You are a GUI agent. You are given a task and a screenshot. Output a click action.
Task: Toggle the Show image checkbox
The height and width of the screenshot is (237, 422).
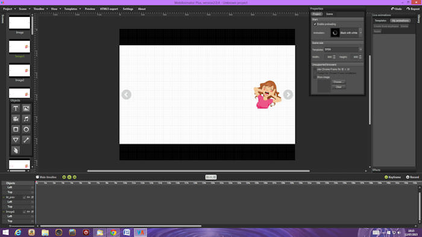(x=315, y=77)
